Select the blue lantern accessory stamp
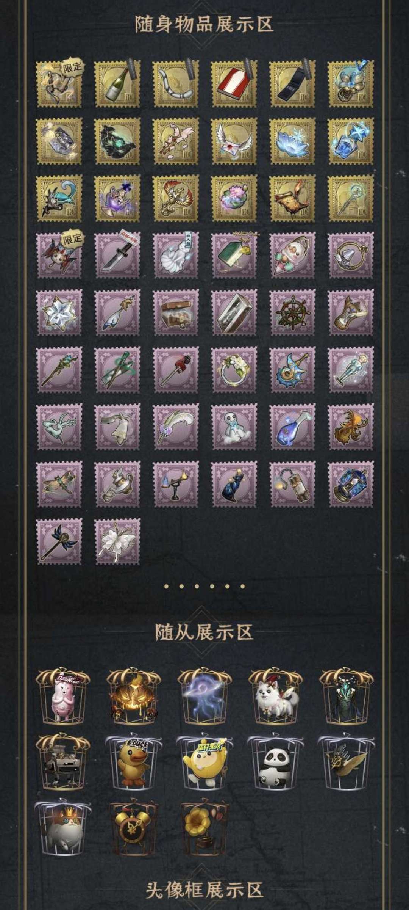Image resolution: width=409 pixels, height=910 pixels. [x=351, y=484]
